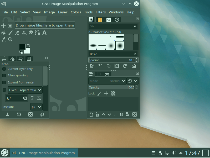Click the tool options vertical scrollbar
Viewport: 210px width, 158px height.
(45, 76)
